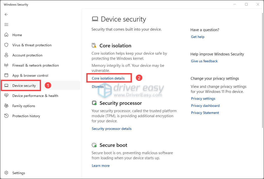The image size is (264, 179).
Task: Select Protection history menu item
Action: coord(26,116)
